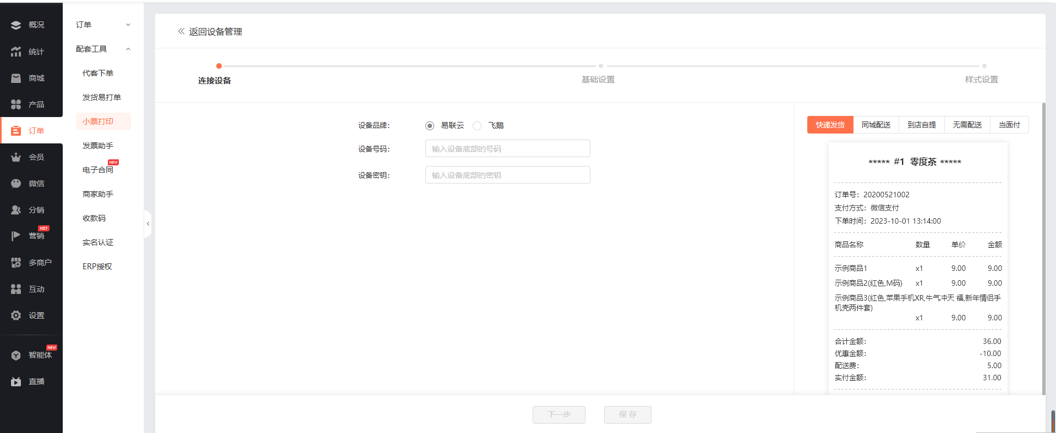Screen dimensions: 1056x433
Task: Click the 基础设置 step label
Action: tap(598, 80)
